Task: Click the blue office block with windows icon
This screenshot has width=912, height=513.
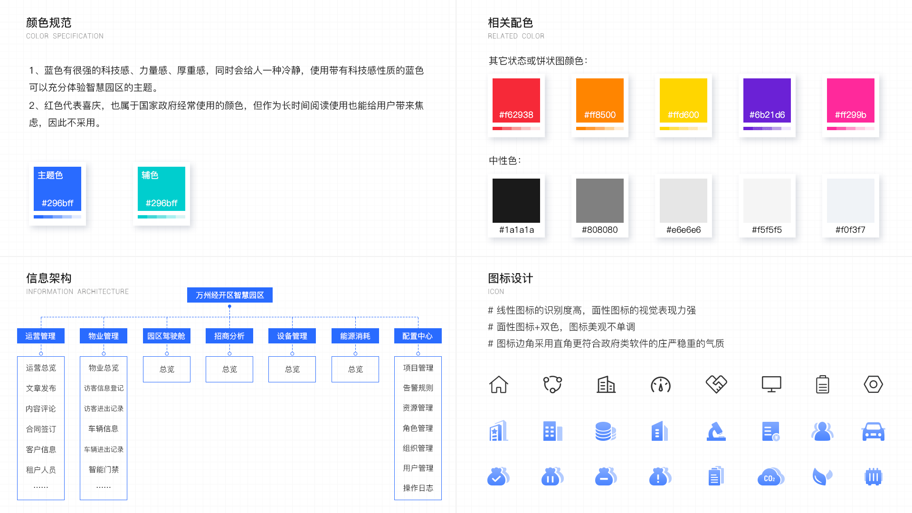Action: pyautogui.click(x=552, y=431)
